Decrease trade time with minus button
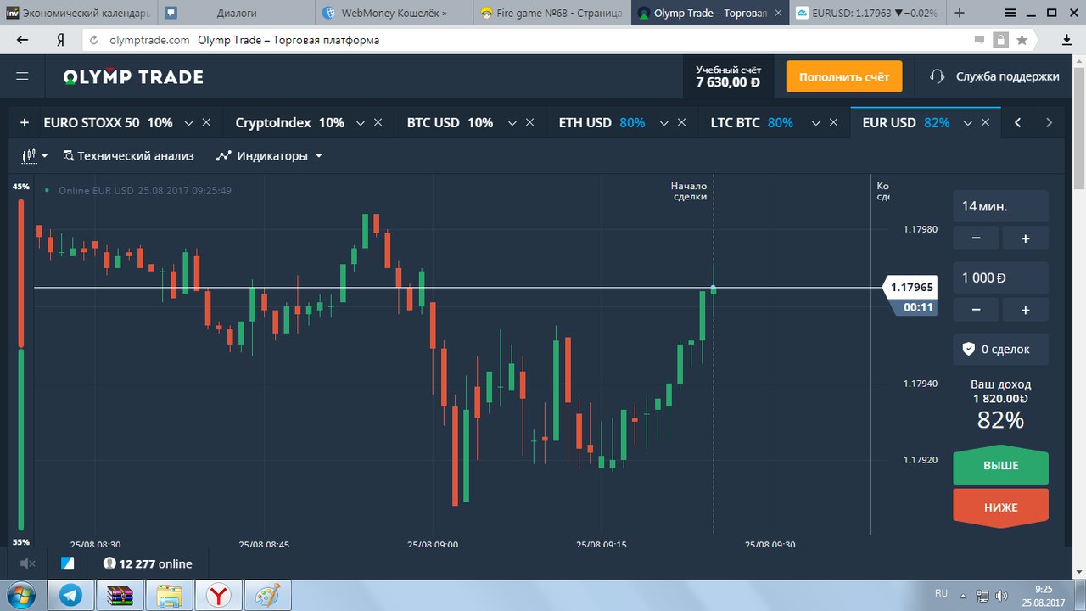 pyautogui.click(x=977, y=238)
